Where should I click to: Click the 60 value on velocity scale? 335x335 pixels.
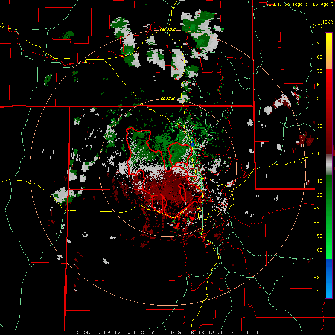coord(320,84)
